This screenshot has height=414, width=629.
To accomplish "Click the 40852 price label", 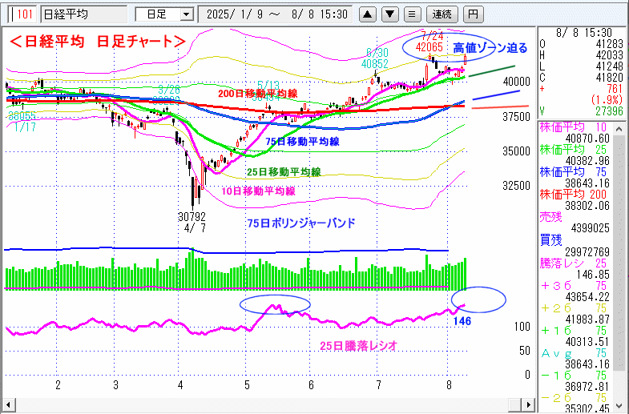I will point(375,64).
